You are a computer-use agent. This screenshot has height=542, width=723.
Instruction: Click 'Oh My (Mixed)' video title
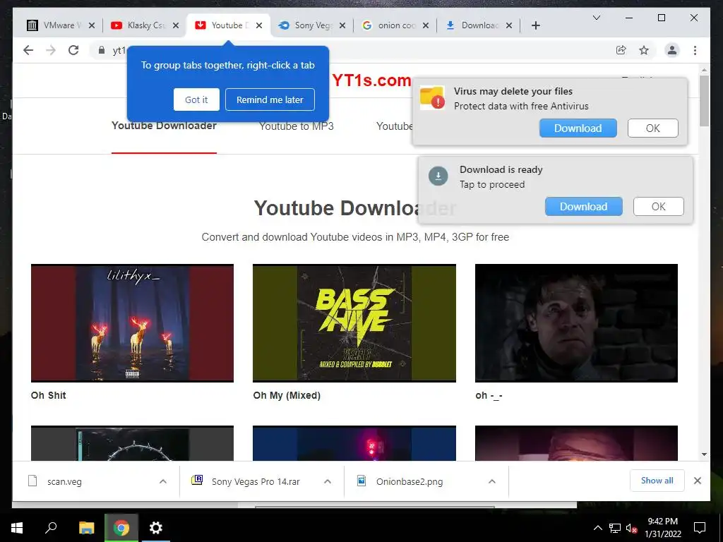click(x=287, y=395)
